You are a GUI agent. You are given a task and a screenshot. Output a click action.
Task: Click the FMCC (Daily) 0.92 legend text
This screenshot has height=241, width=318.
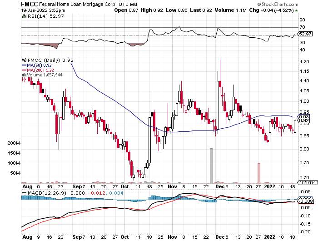pos(50,60)
